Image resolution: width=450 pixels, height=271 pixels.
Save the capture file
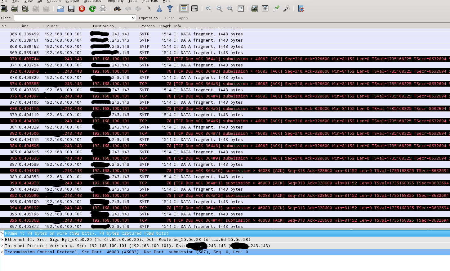tap(71, 9)
